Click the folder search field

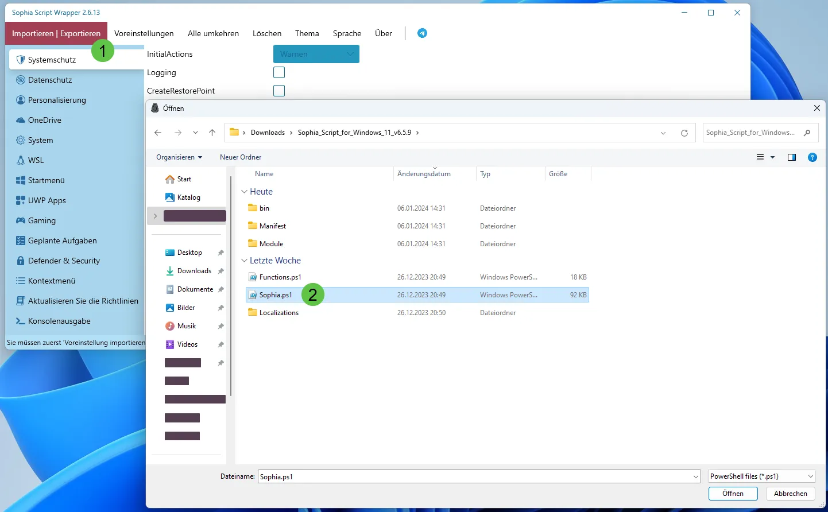pyautogui.click(x=760, y=133)
